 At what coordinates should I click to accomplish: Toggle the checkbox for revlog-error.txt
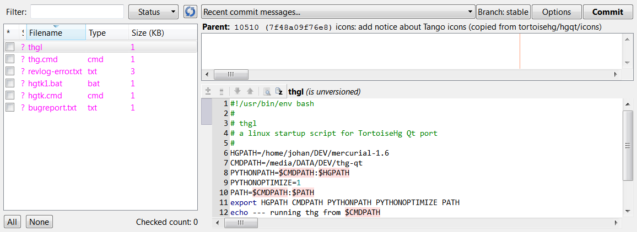tap(10, 71)
